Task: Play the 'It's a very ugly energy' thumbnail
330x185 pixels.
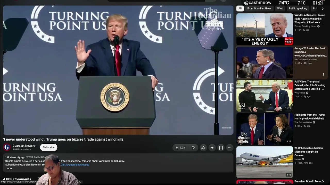Action: (x=265, y=29)
